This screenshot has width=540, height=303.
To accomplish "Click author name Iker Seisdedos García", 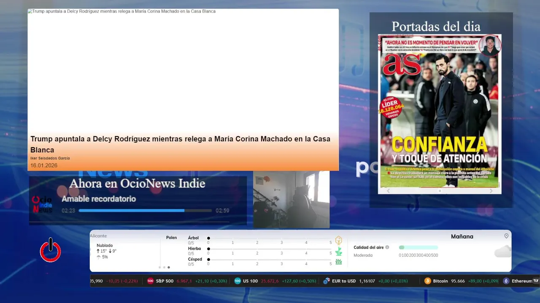I will click(x=50, y=158).
